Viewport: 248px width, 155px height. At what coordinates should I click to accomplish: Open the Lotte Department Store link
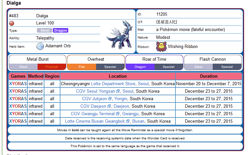point(113,84)
